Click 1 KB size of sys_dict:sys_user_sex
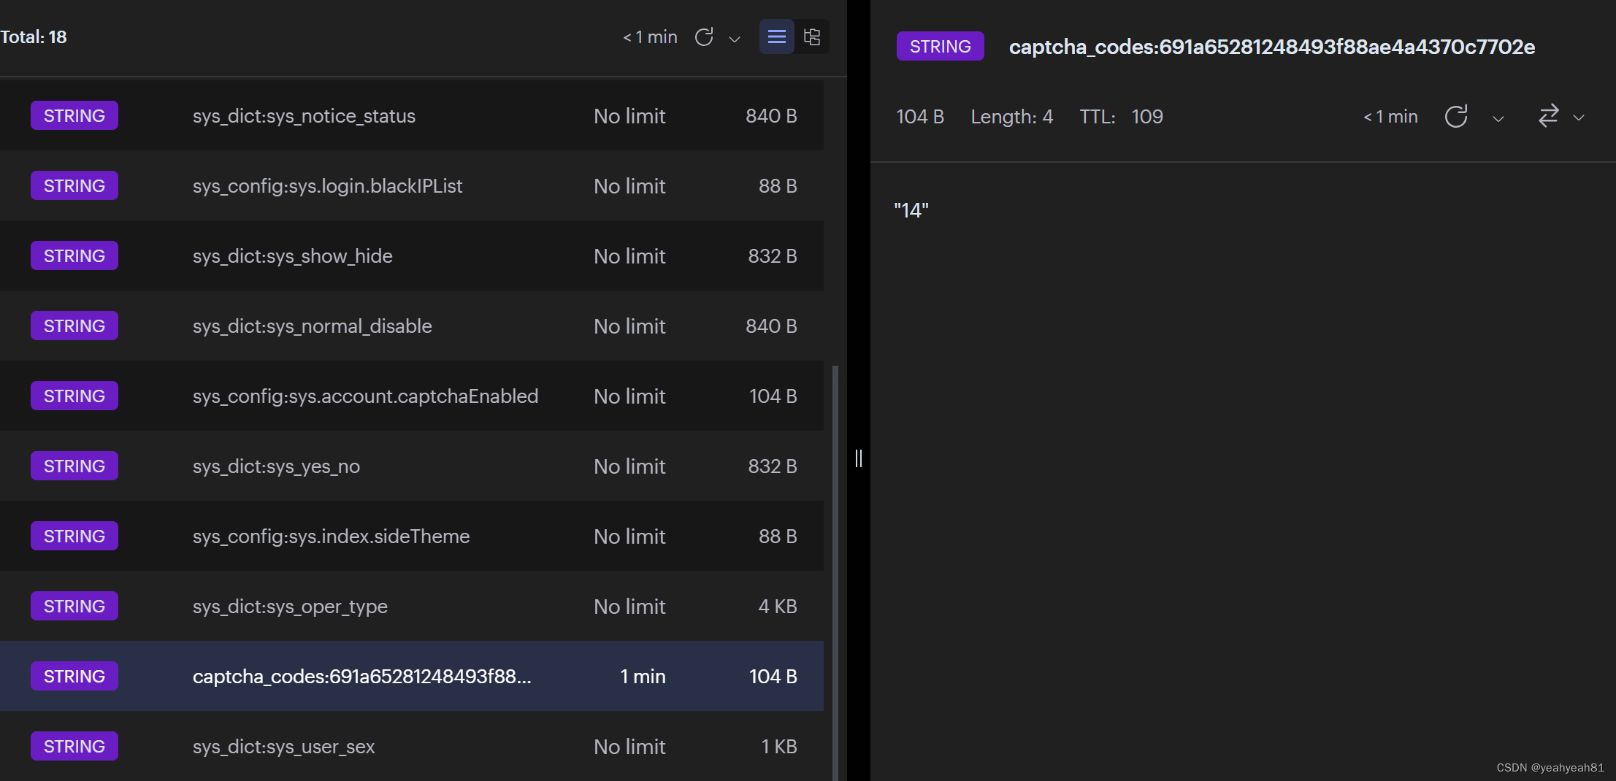This screenshot has width=1616, height=781. point(779,746)
